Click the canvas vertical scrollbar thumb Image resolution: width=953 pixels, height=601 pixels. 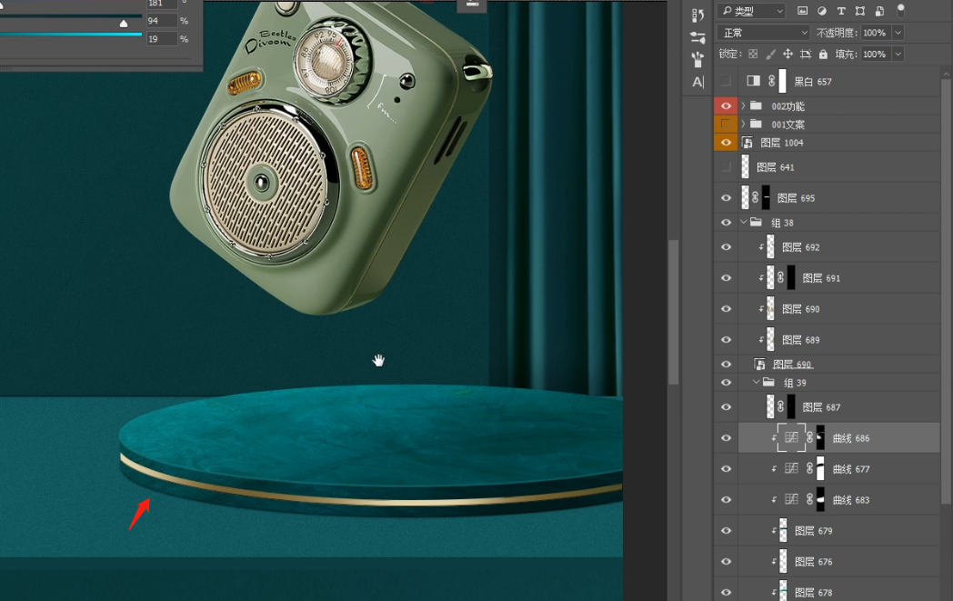(x=674, y=313)
